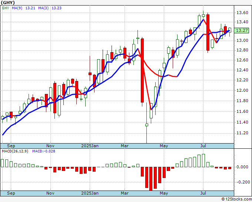Viewport: 252px width, 202px height.
Task: Click the 13.40 price axis label
Action: pos(242,22)
